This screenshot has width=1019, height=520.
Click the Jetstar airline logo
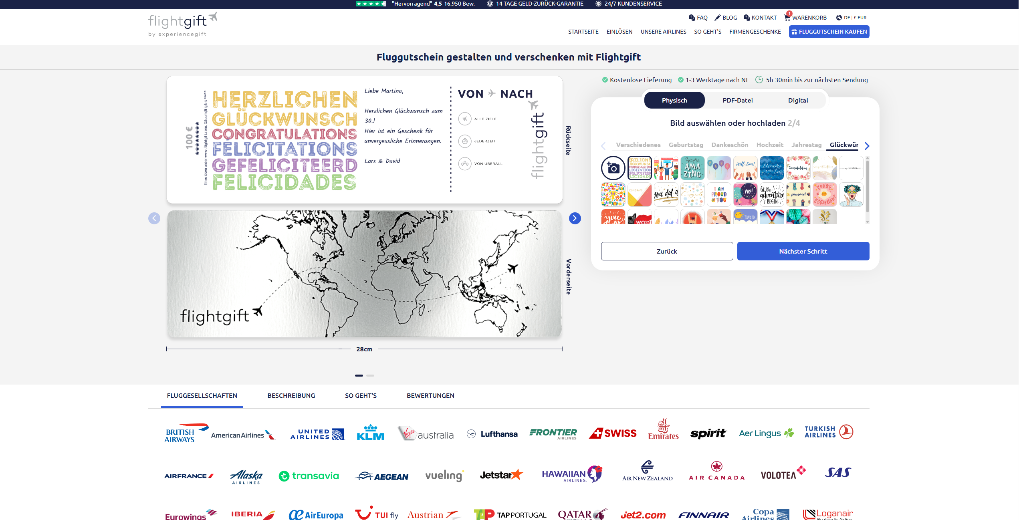click(502, 475)
